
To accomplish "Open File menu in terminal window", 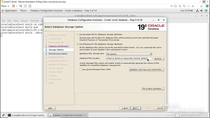I will [3, 21].
